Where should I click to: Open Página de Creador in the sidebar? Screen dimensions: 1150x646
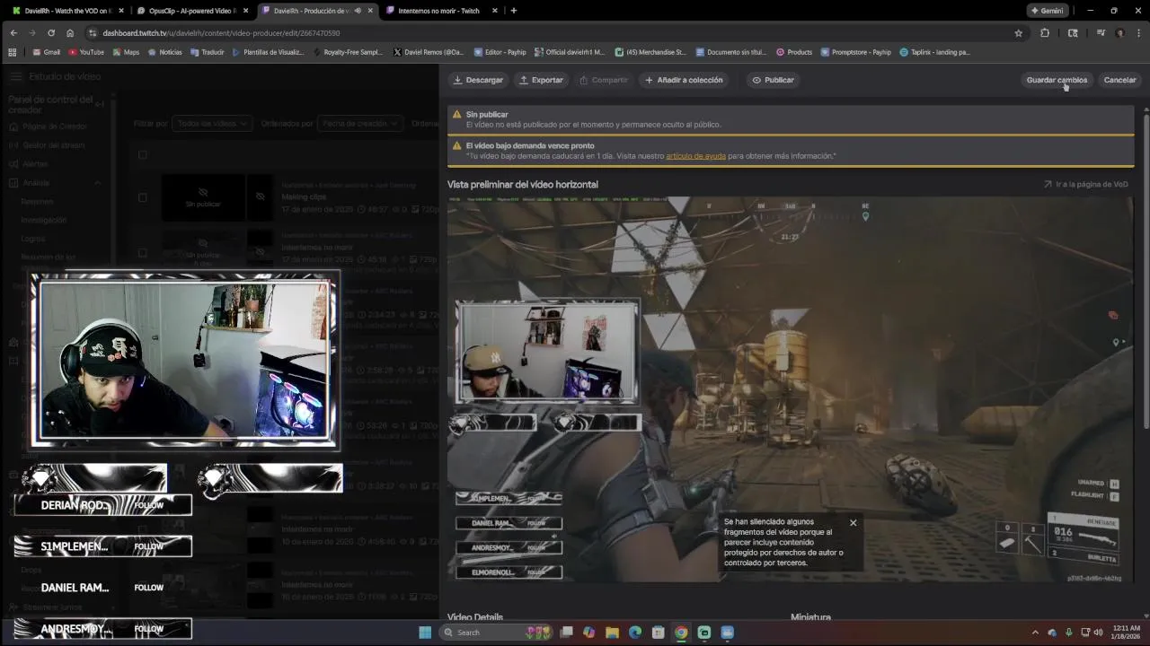pyautogui.click(x=54, y=127)
